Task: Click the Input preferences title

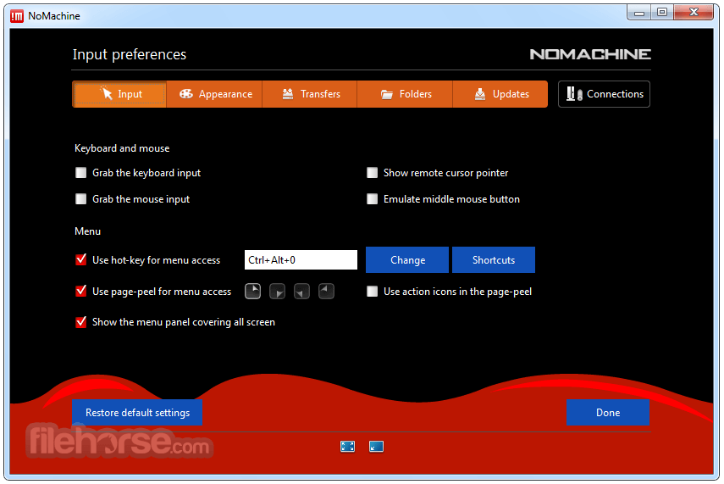Action: point(130,54)
